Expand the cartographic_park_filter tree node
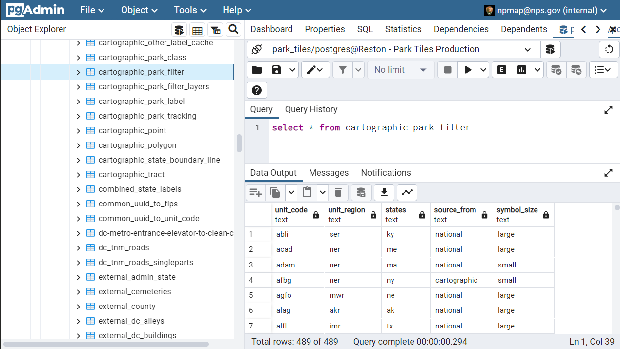Image resolution: width=620 pixels, height=349 pixels. click(x=78, y=72)
